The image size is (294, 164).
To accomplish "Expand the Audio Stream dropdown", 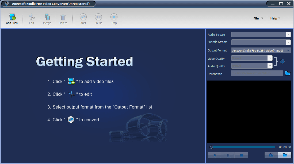I will [288, 35].
